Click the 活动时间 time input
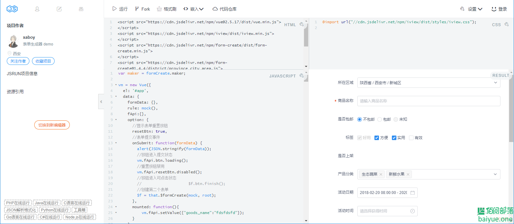The image size is (514, 224). [x=387, y=211]
